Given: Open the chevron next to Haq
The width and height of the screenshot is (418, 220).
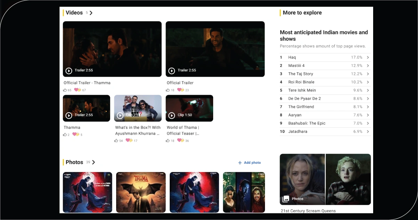Looking at the screenshot, I should (368, 58).
